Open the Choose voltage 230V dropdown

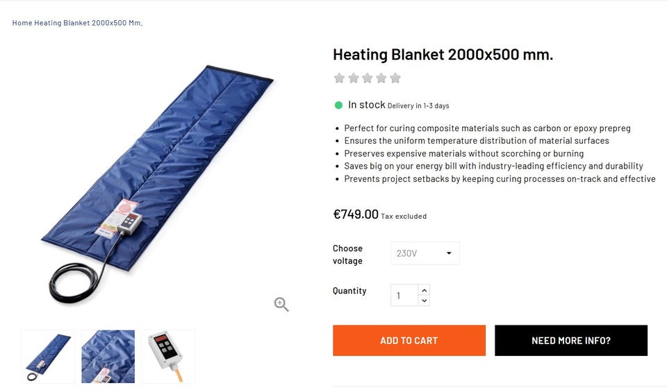(x=425, y=253)
